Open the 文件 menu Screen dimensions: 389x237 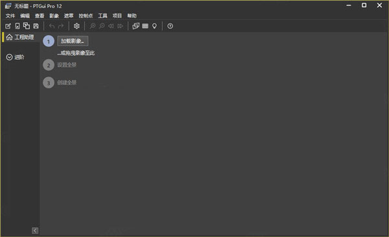[x=10, y=16]
